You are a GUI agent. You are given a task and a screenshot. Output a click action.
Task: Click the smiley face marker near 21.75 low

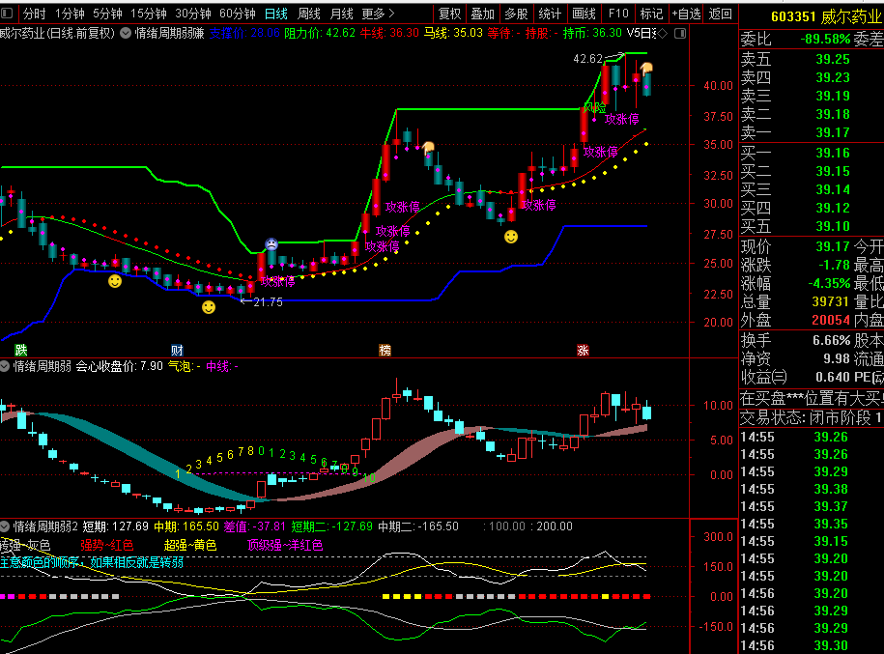[x=209, y=307]
